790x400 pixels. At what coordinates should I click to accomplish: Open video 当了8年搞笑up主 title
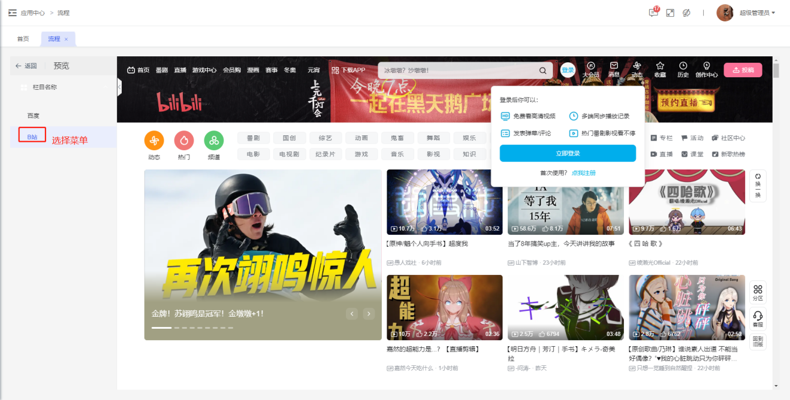pyautogui.click(x=561, y=244)
